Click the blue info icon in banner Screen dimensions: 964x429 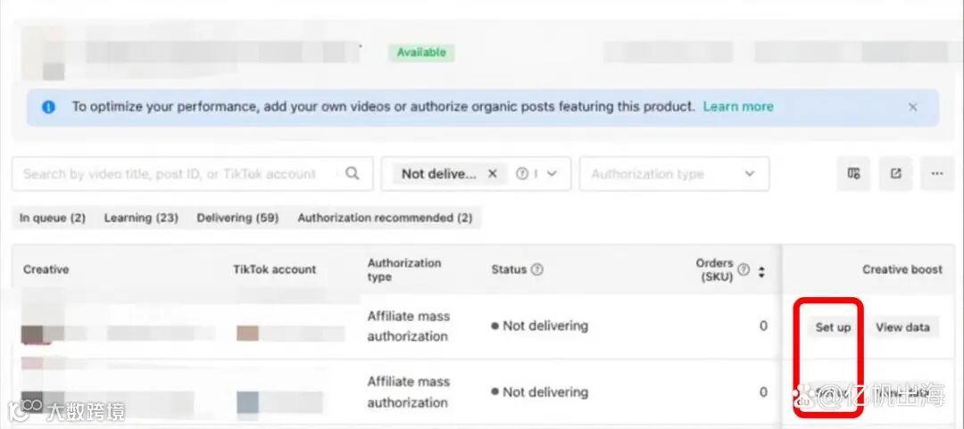tap(48, 107)
